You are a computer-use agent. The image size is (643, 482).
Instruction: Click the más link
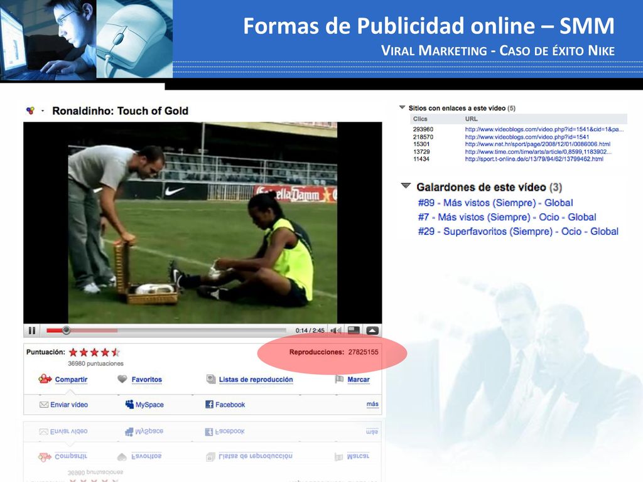pyautogui.click(x=372, y=404)
